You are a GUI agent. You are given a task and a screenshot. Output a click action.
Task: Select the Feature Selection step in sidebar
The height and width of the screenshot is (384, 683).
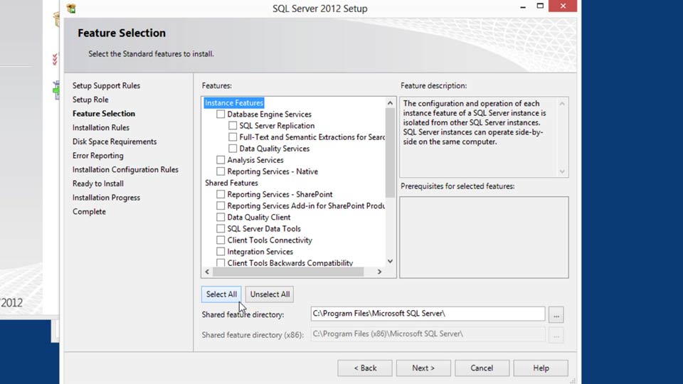[x=104, y=114]
